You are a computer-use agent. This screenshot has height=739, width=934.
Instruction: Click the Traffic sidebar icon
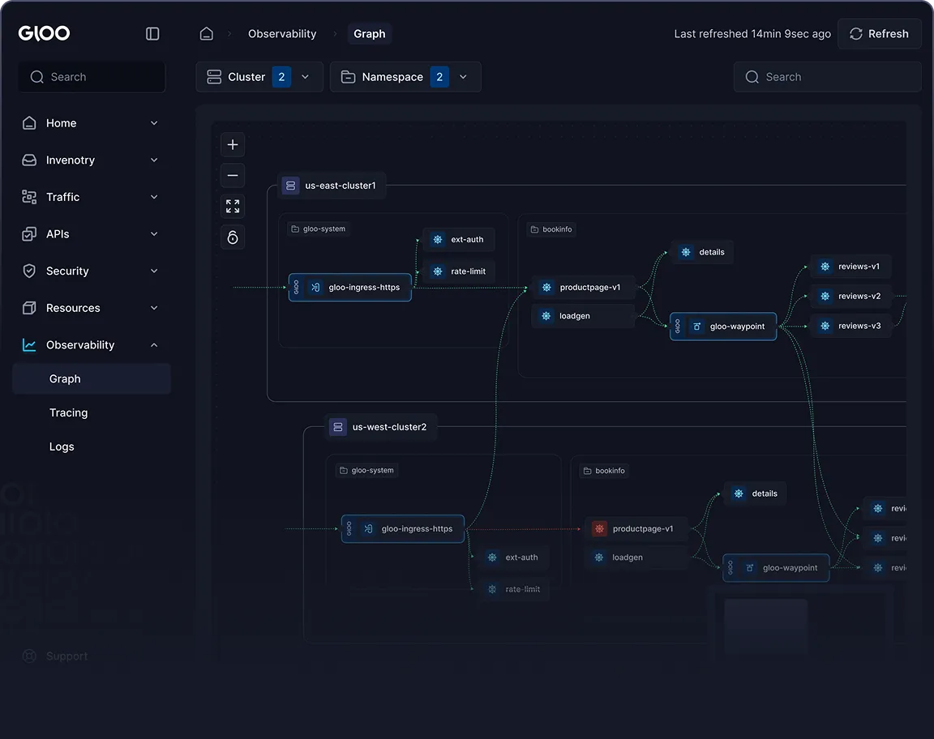29,197
